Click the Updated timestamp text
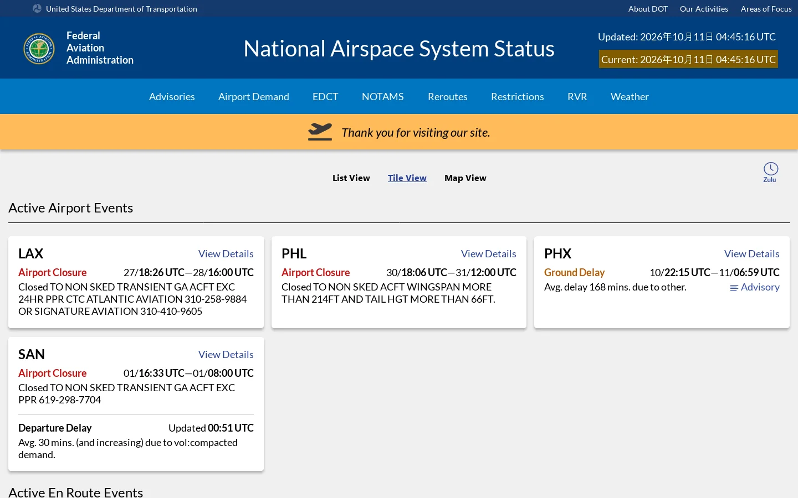 click(x=687, y=37)
